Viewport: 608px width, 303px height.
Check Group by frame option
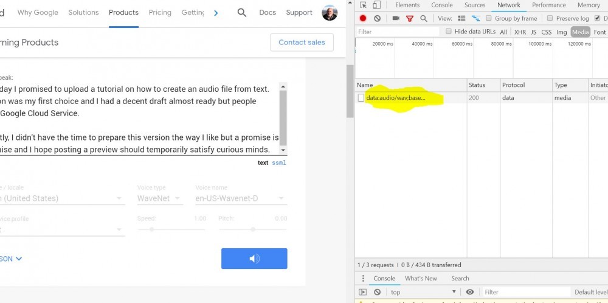point(489,18)
